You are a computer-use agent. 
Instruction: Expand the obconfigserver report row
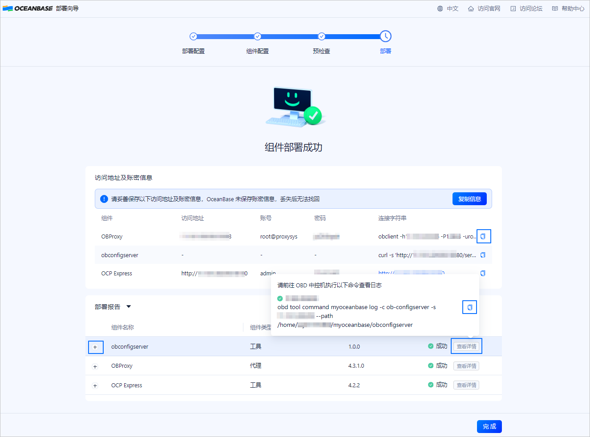tap(95, 347)
